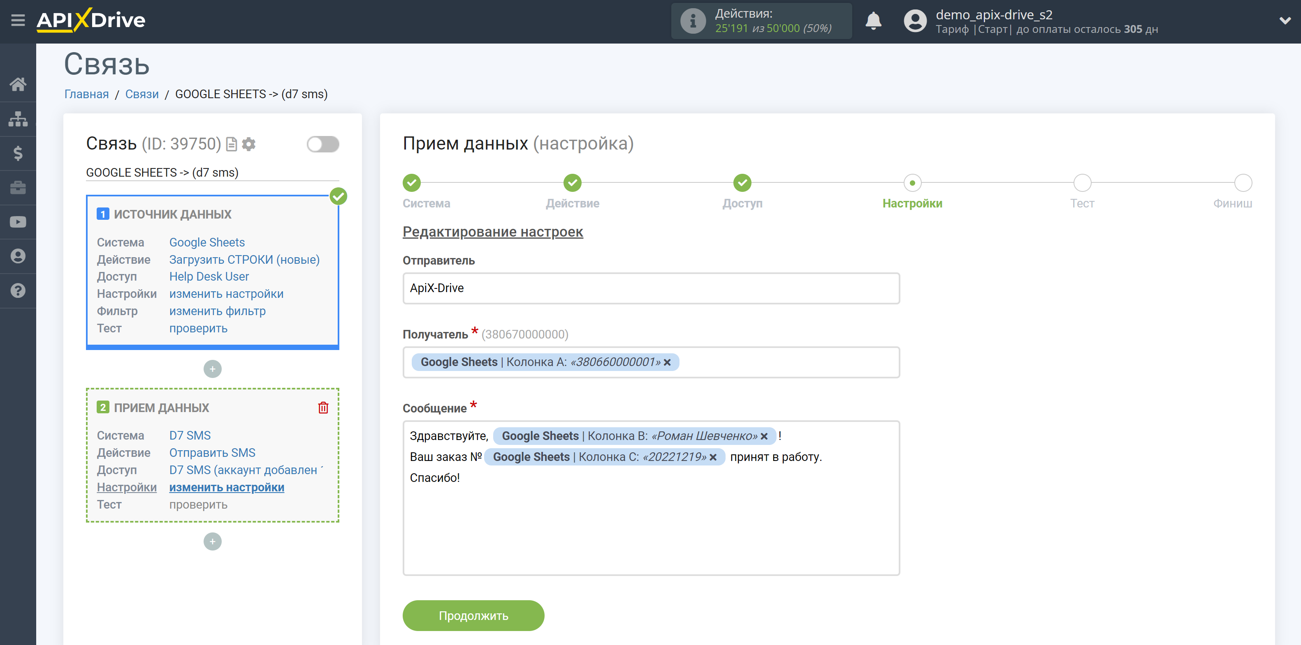Remove Колонка B Роман Шевченко tag

764,437
